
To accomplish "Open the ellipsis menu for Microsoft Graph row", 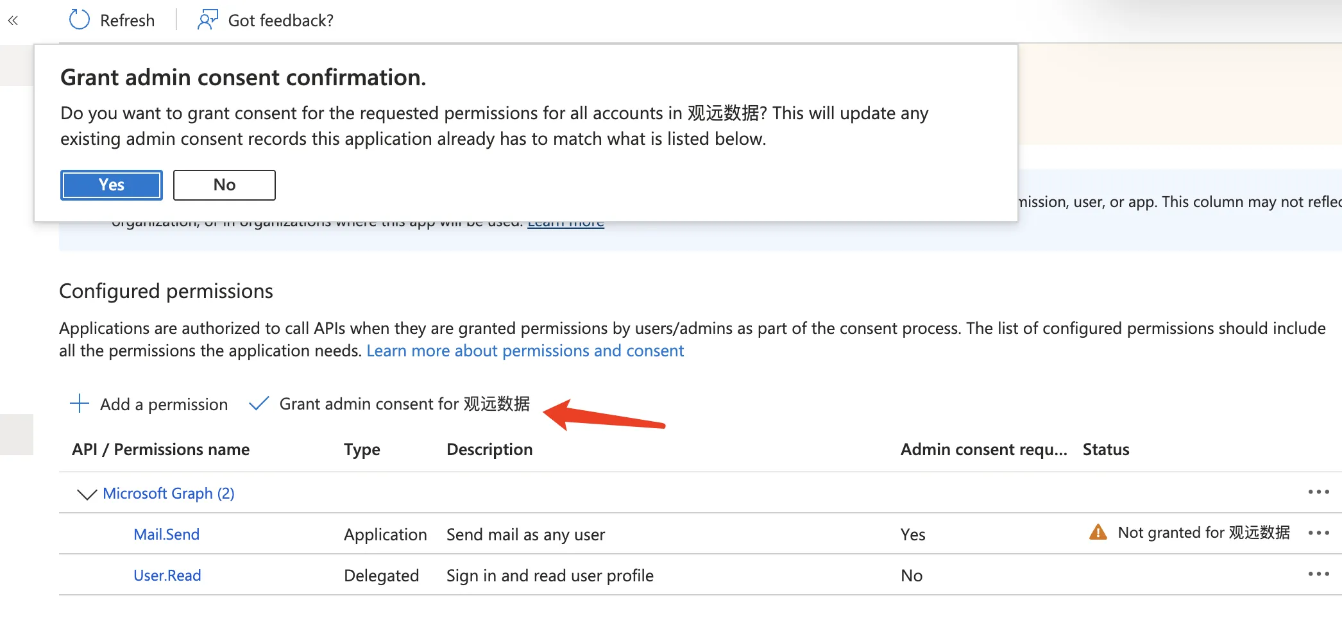I will 1319,492.
